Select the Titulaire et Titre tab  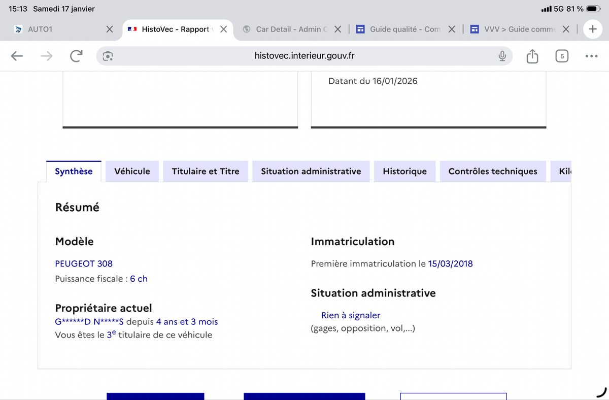point(206,171)
